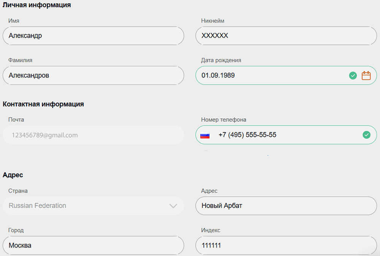
Task: Click the Город field showing Москва
Action: (x=93, y=245)
